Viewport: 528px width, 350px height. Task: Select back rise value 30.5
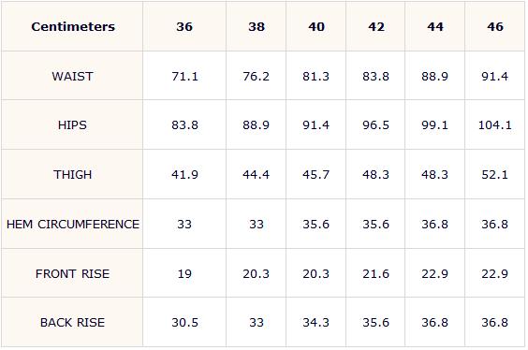(184, 323)
